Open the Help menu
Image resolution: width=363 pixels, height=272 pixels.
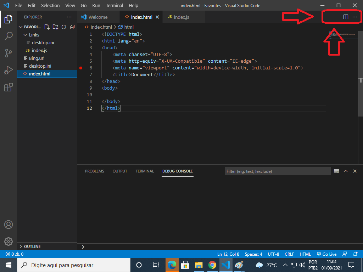(133, 5)
